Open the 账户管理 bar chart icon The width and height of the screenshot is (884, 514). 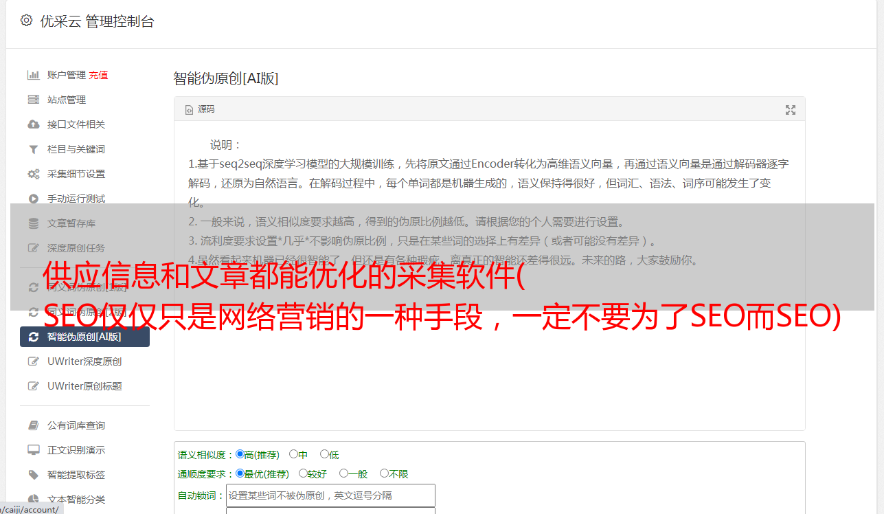(x=33, y=75)
